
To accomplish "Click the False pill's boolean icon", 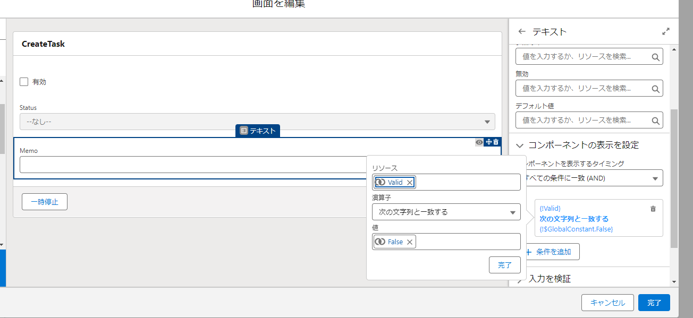I will click(x=381, y=242).
